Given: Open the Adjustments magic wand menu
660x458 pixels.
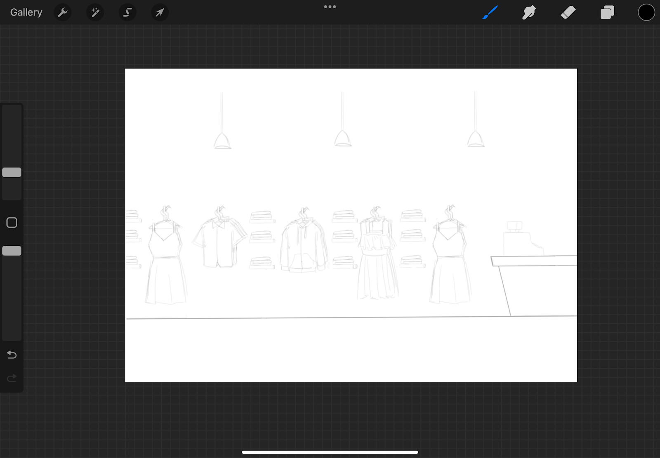Looking at the screenshot, I should pyautogui.click(x=95, y=12).
